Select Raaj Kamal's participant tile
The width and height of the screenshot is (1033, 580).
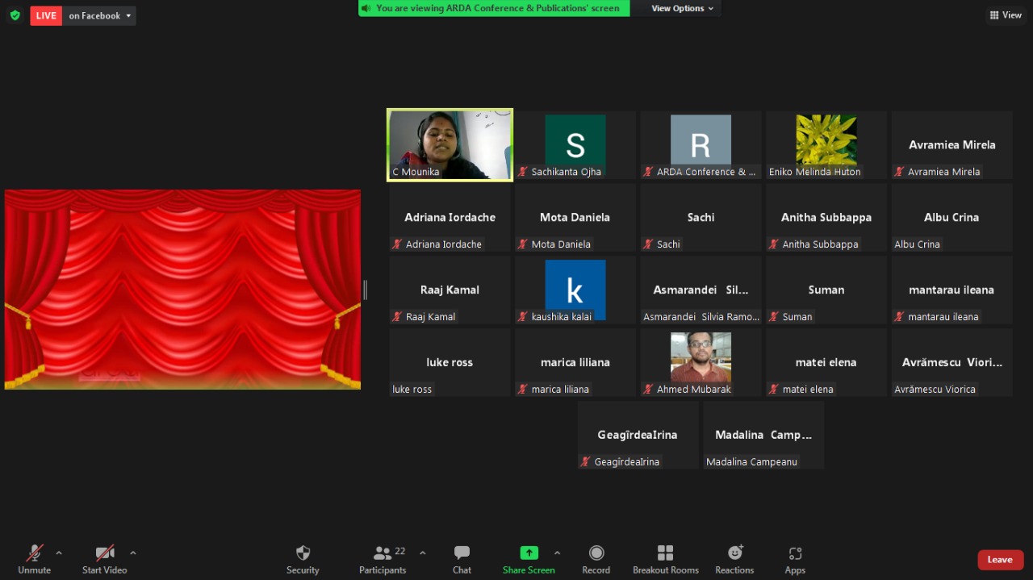(x=450, y=290)
